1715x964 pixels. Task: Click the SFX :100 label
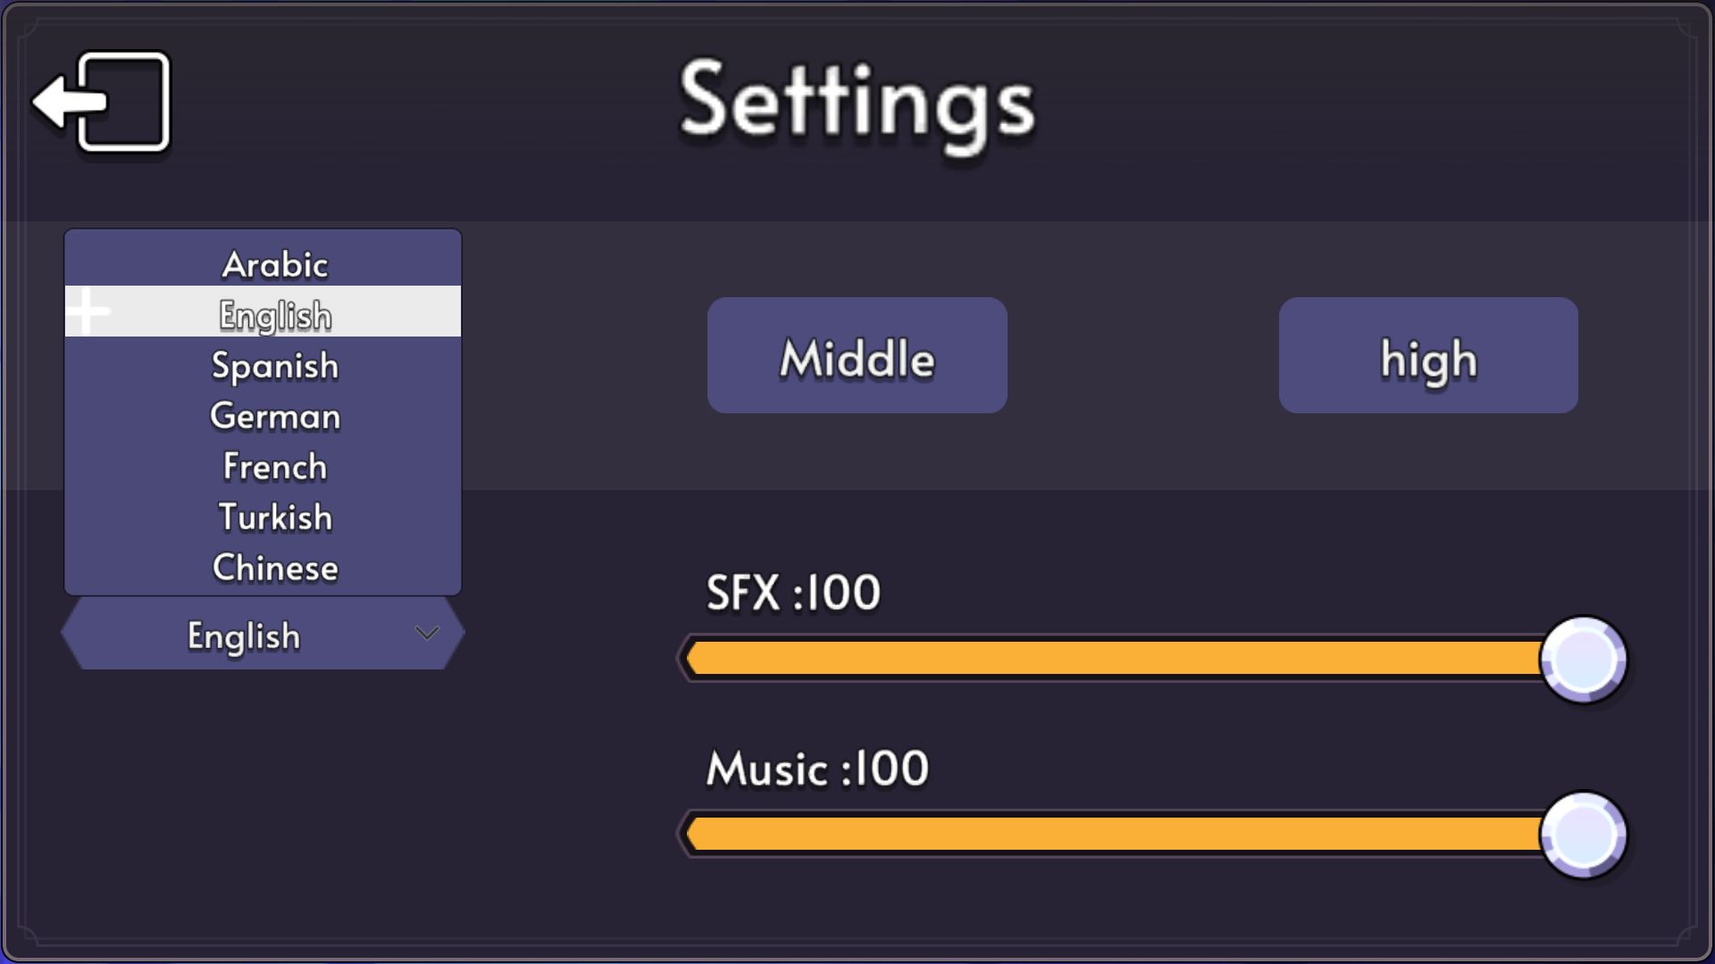[793, 592]
